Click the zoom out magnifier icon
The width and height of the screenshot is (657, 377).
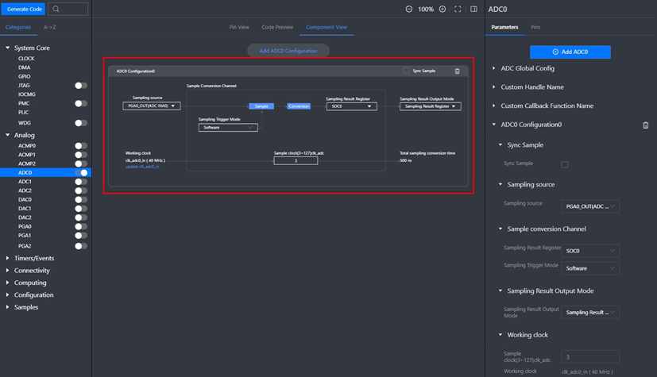409,9
